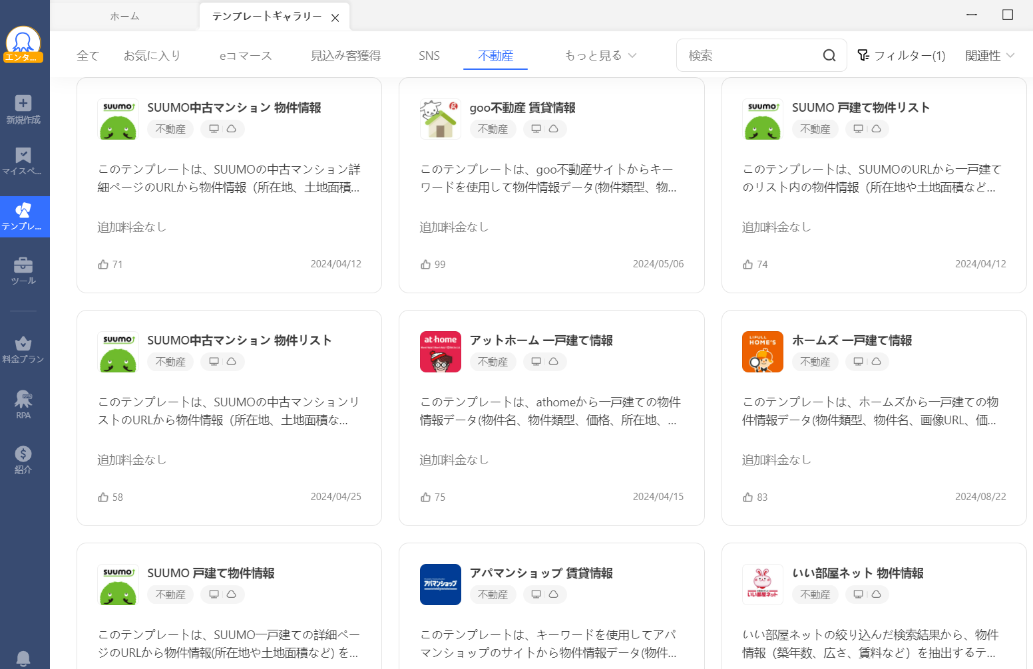The height and width of the screenshot is (669, 1033).
Task: Click the 料金プラン sidebar icon
Action: tap(23, 350)
